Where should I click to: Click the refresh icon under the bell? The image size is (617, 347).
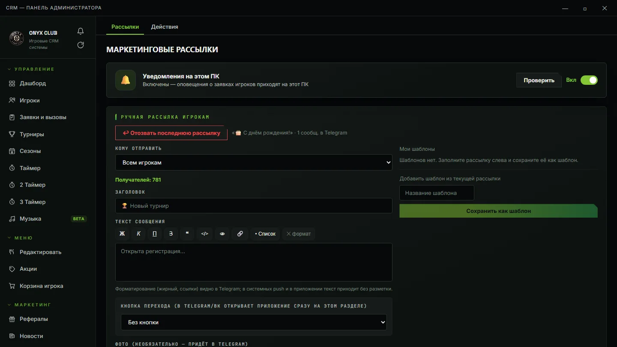[x=81, y=45]
